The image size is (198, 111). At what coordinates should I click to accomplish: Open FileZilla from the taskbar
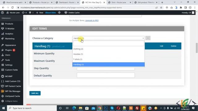[137, 108]
